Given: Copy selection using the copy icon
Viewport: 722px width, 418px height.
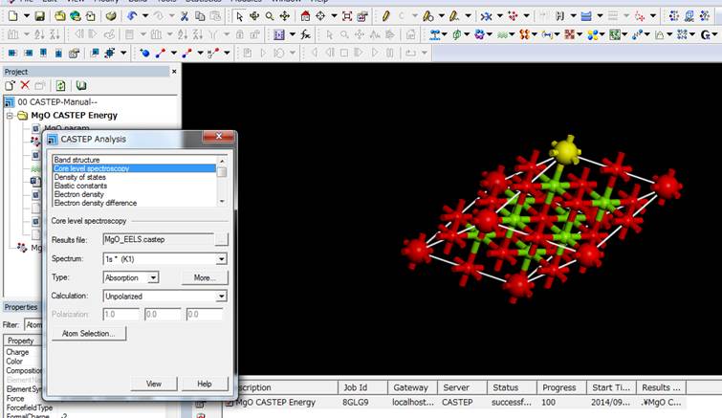Looking at the screenshot, I should click(x=200, y=16).
